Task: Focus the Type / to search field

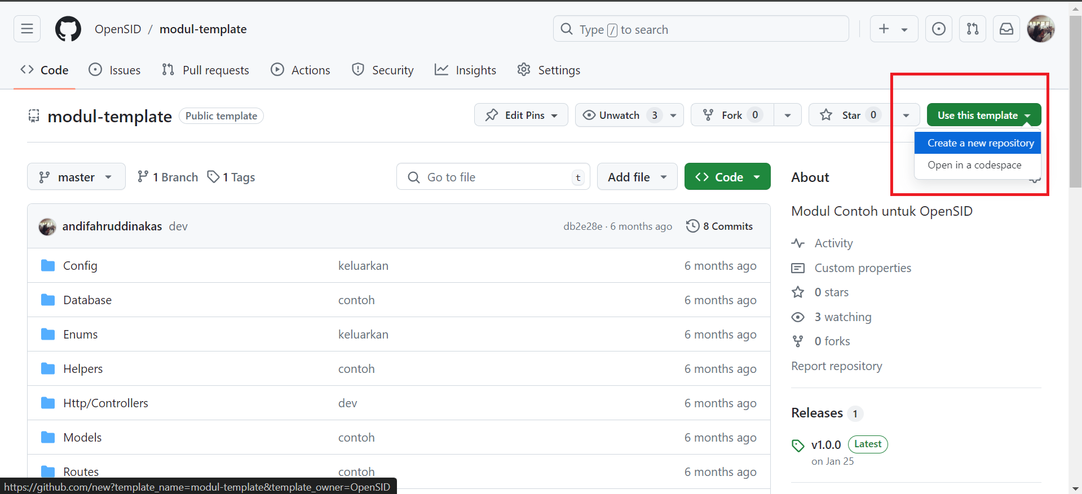Action: tap(701, 29)
